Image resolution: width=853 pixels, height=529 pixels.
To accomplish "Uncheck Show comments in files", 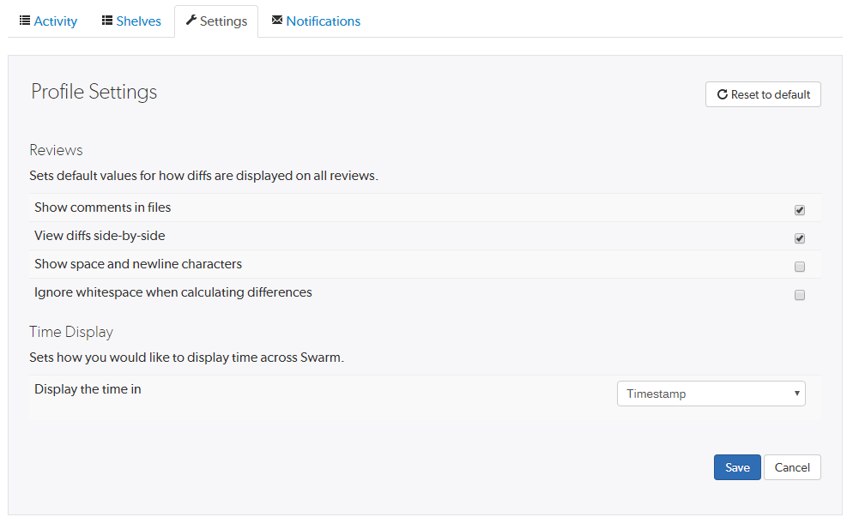I will pos(799,209).
